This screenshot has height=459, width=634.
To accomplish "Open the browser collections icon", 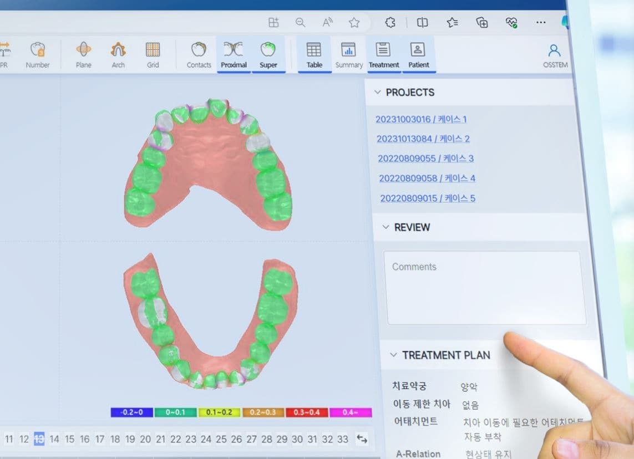I will click(x=482, y=23).
